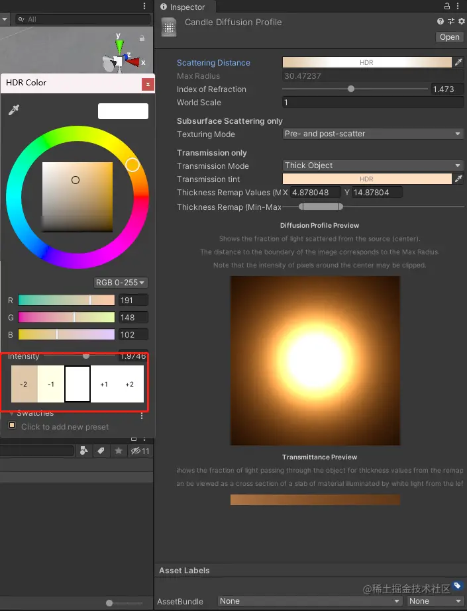
Task: Click Thickness Remap min-max slider
Action: [x=321, y=207]
